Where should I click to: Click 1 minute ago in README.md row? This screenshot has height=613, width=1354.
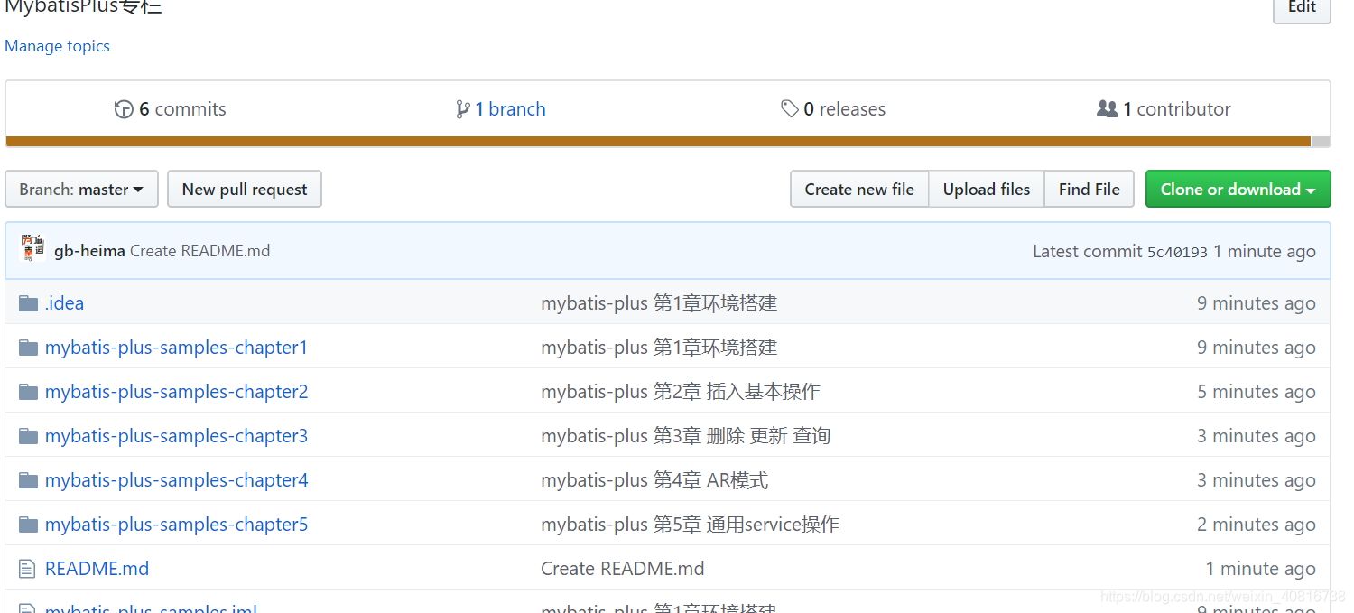click(x=1261, y=569)
